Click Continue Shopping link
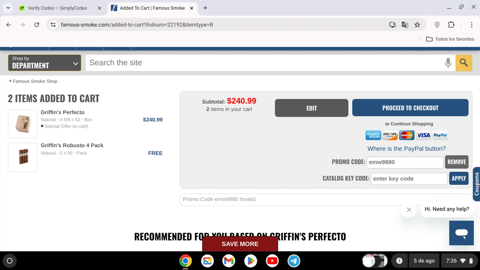Viewport: 480px width, 270px height. 412,124
